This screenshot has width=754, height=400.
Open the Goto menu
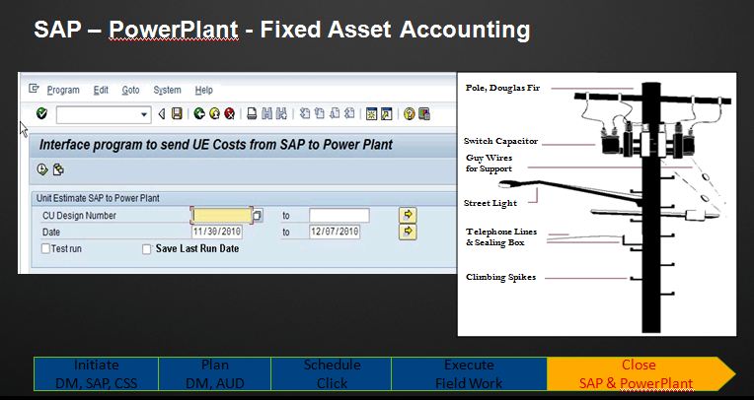130,91
